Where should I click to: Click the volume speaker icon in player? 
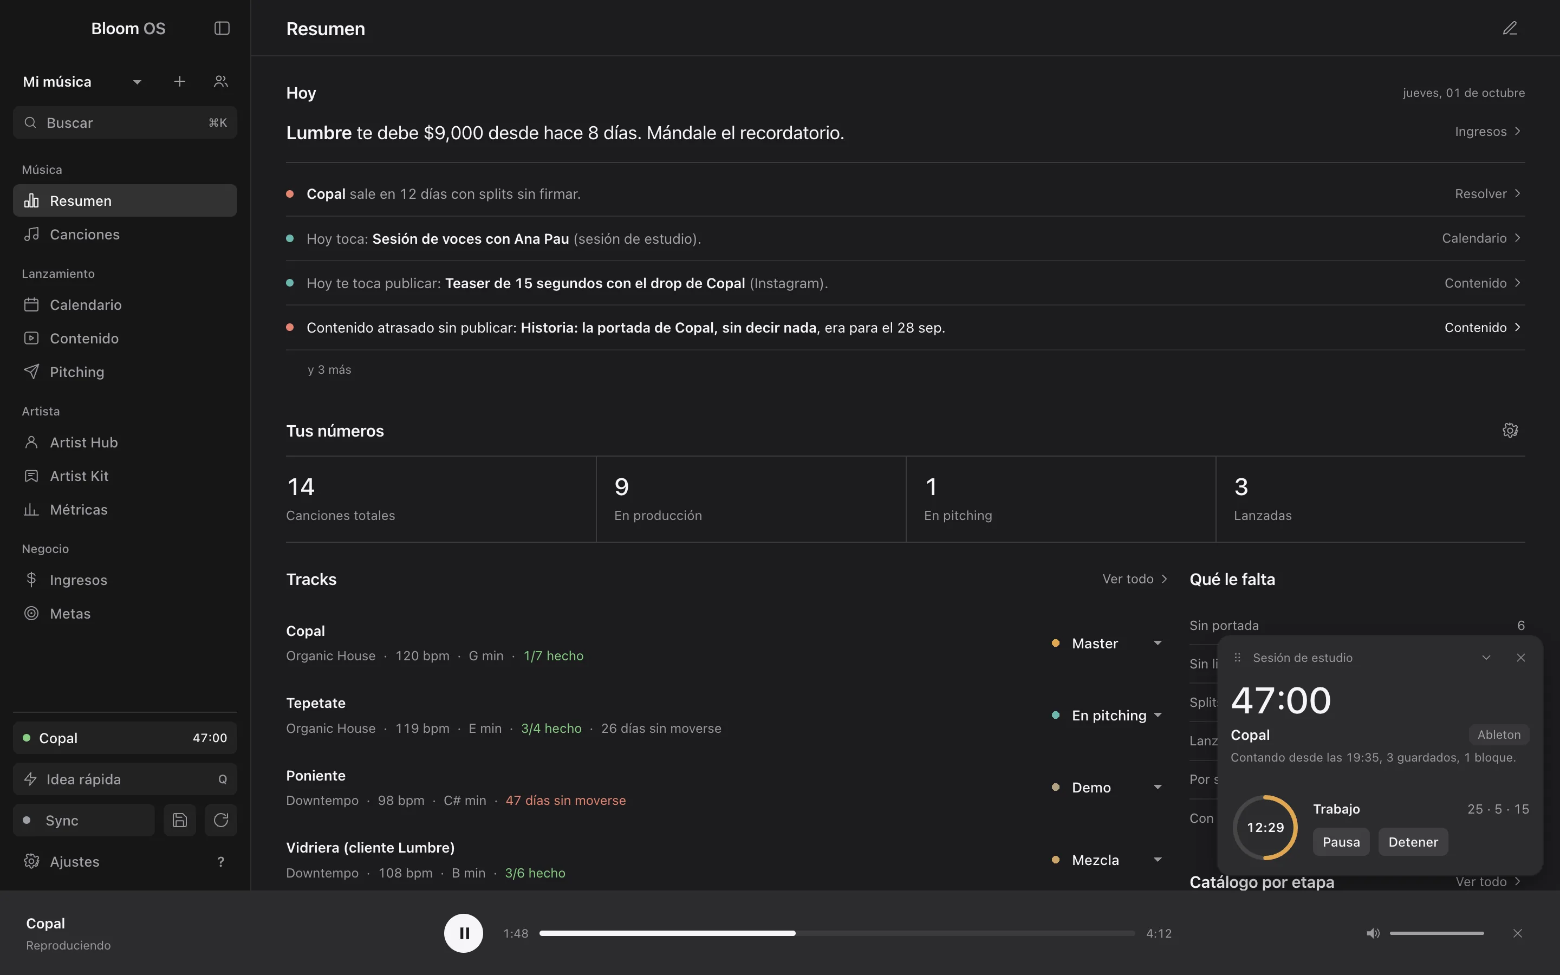click(1373, 933)
